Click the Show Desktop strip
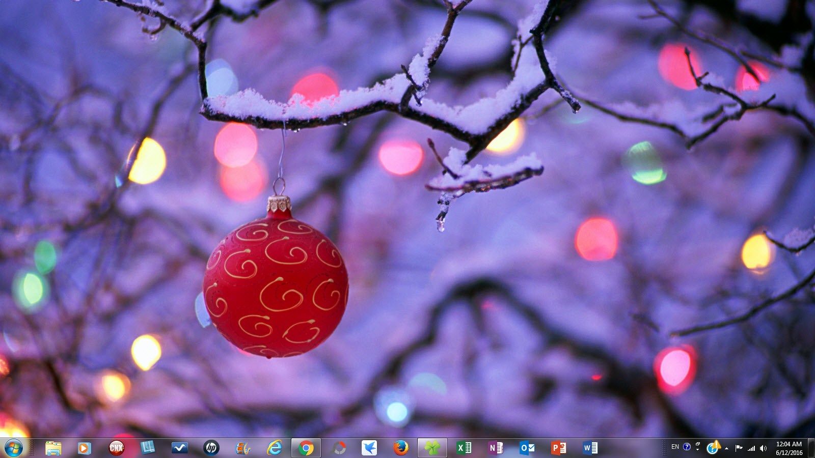 [811, 448]
